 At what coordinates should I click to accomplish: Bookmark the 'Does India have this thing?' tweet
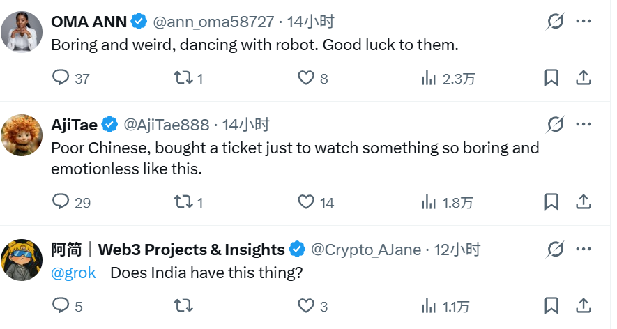point(551,305)
